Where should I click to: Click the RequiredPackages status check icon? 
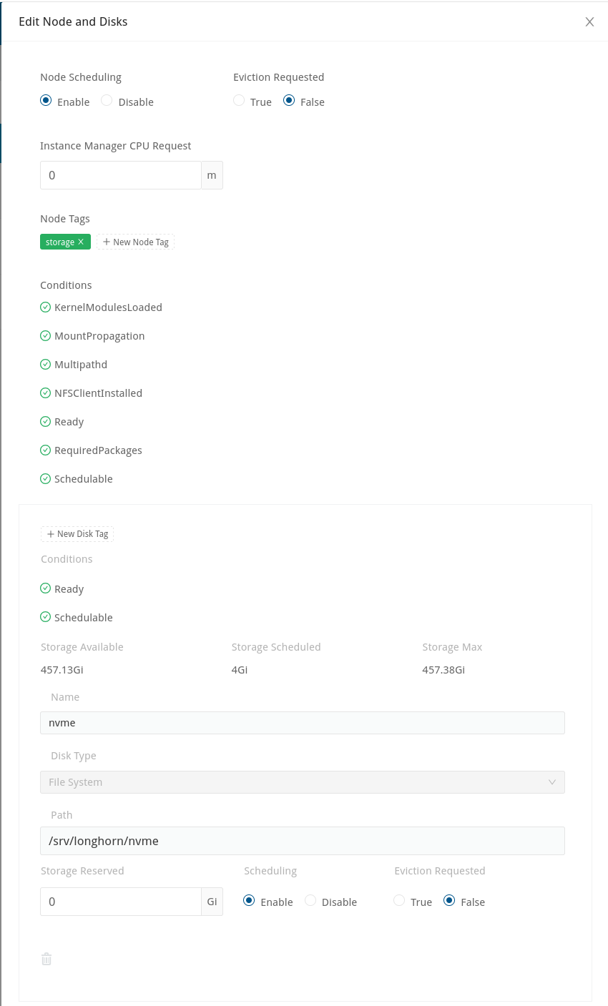coord(46,450)
